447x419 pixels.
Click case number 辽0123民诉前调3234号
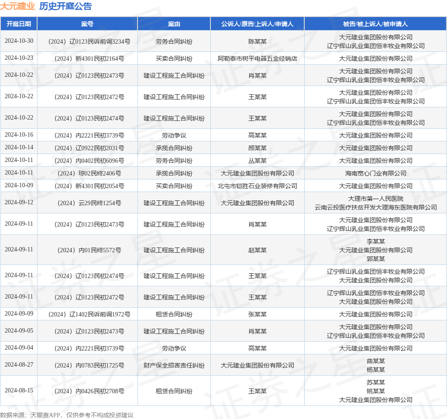tap(89, 41)
